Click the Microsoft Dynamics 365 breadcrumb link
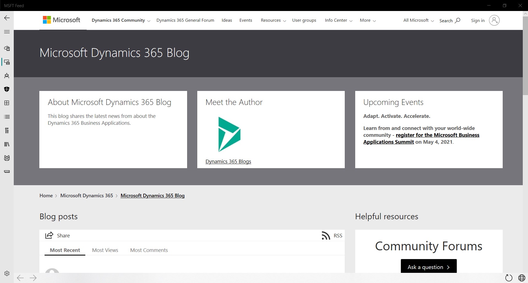 [x=87, y=196]
